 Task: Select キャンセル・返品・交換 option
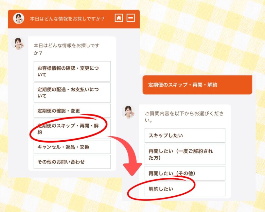click(72, 147)
